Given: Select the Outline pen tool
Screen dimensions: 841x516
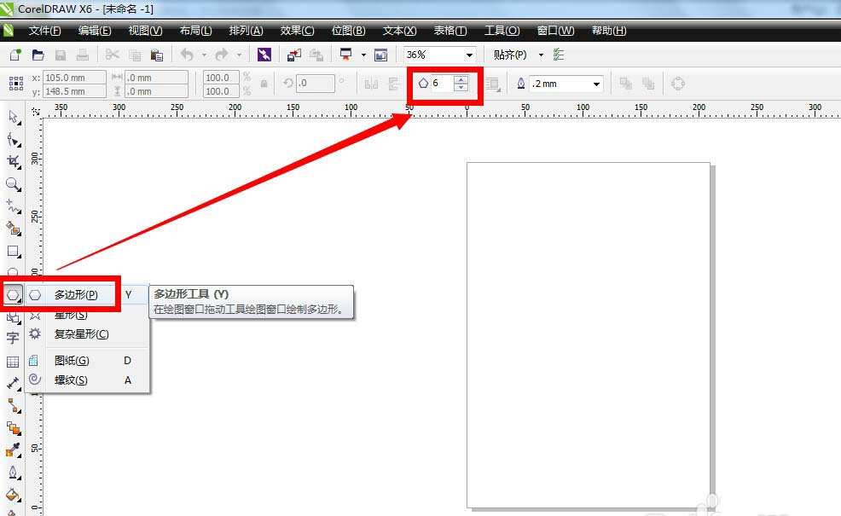Looking at the screenshot, I should click(14, 473).
